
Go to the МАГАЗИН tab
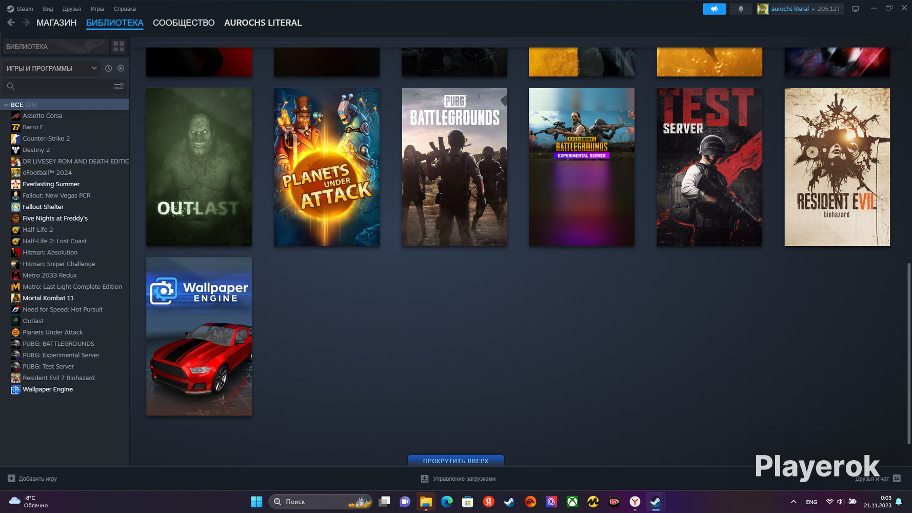pos(56,23)
